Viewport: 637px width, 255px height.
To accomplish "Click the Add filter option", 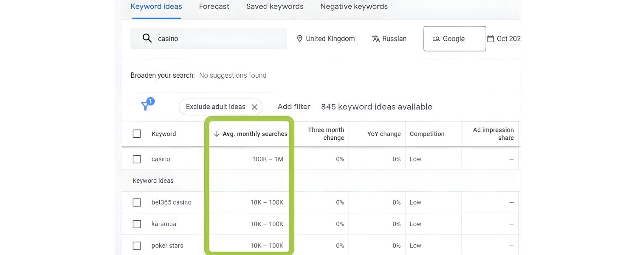I will coord(294,106).
